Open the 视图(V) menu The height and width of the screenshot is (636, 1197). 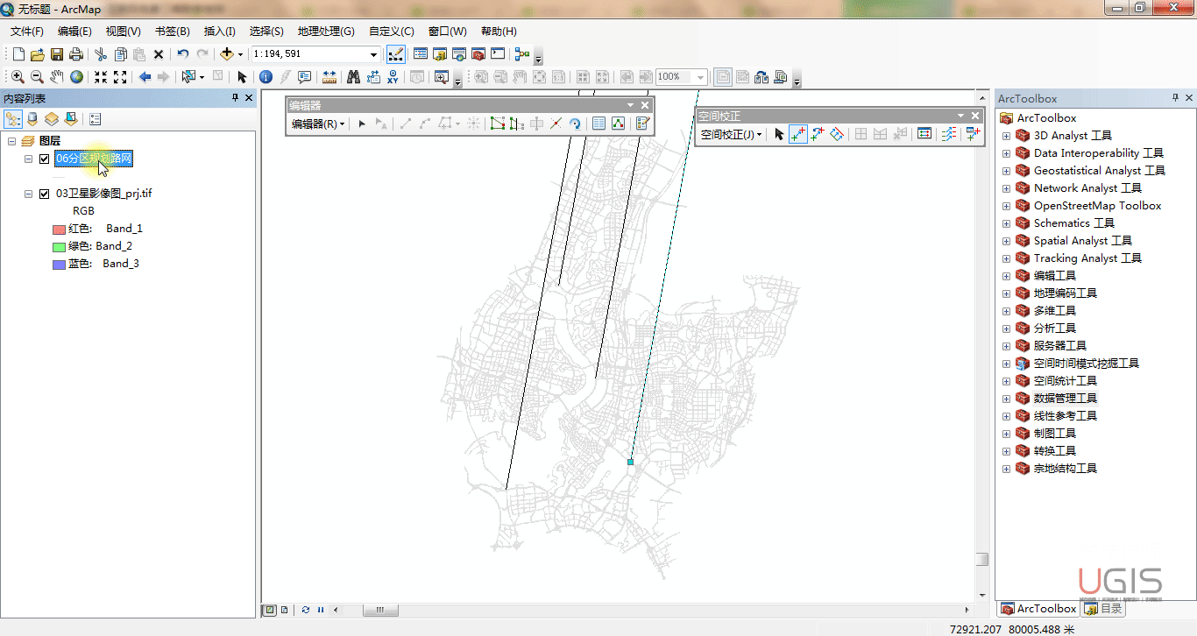124,31
